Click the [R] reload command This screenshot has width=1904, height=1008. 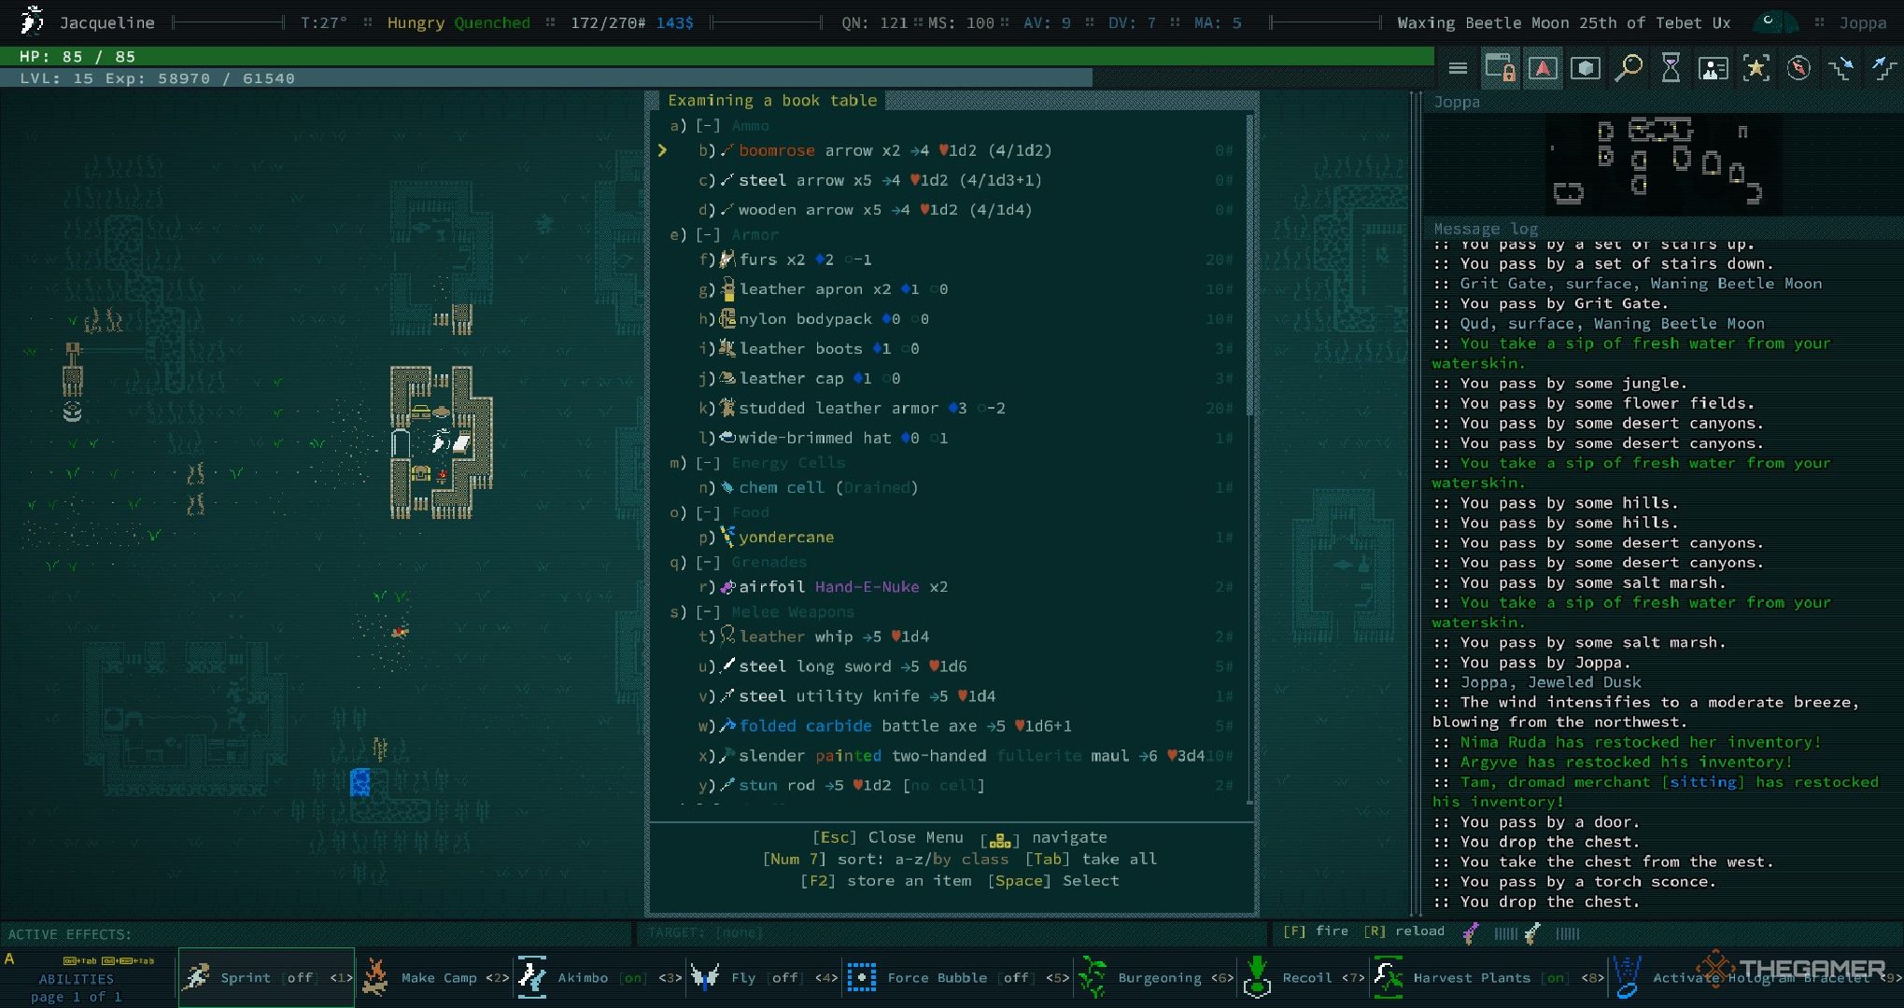(1403, 931)
